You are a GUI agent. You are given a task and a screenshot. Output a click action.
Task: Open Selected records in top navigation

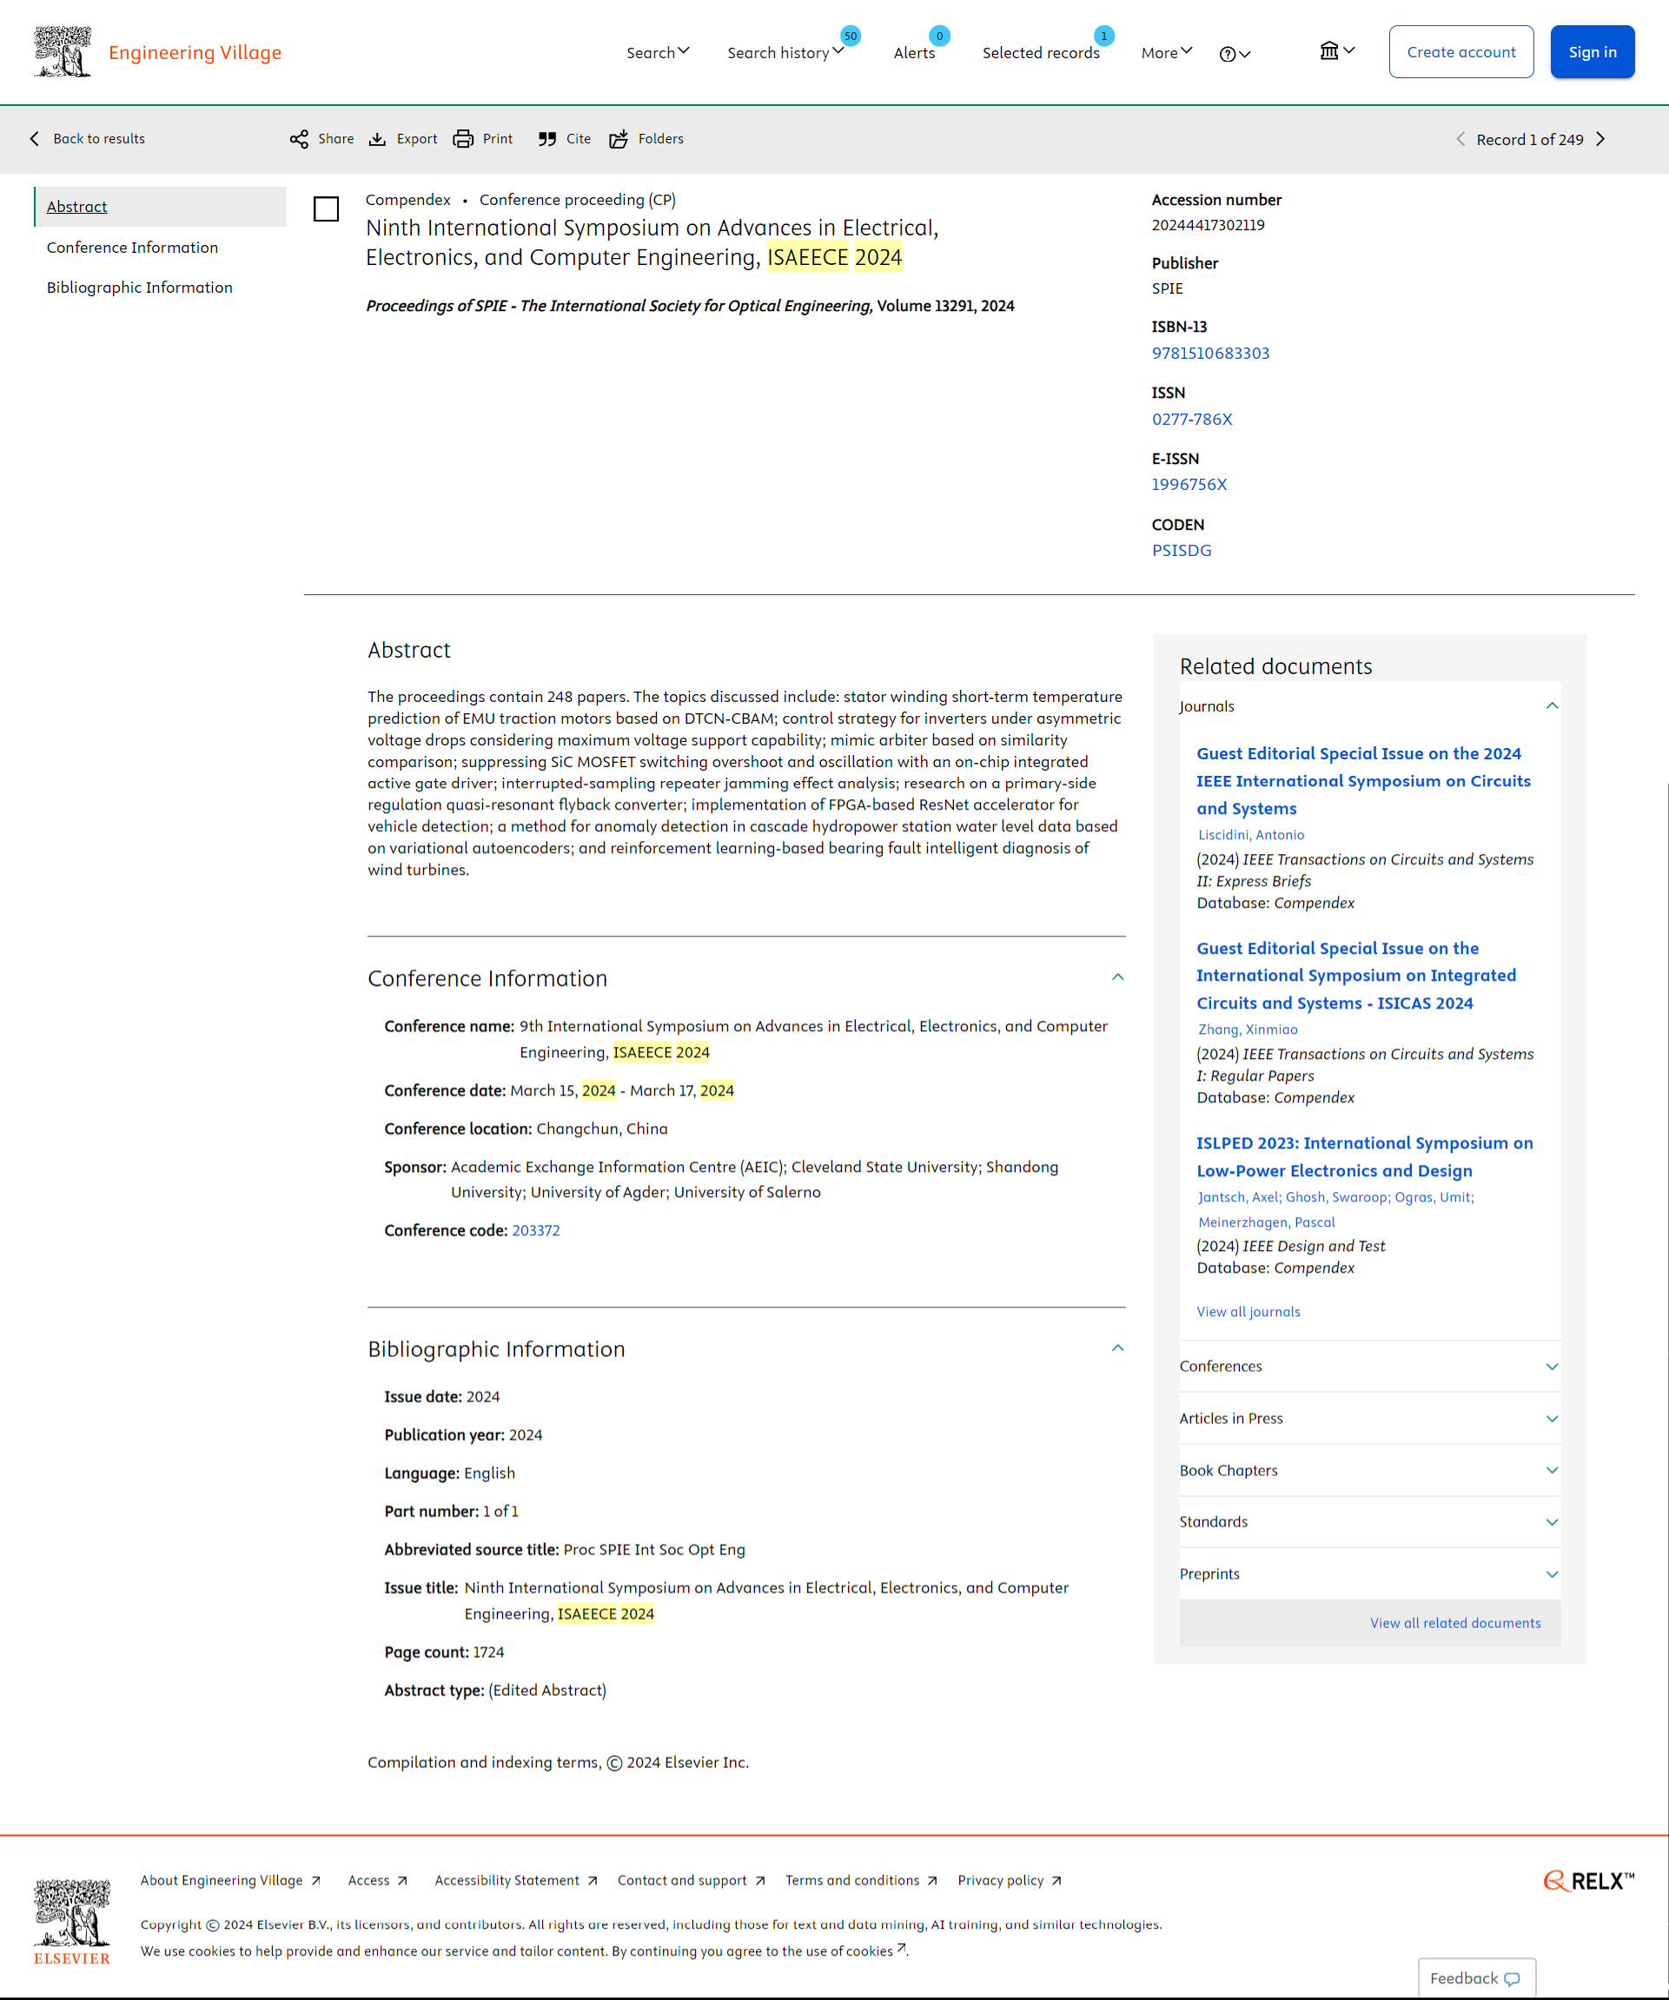tap(1040, 52)
